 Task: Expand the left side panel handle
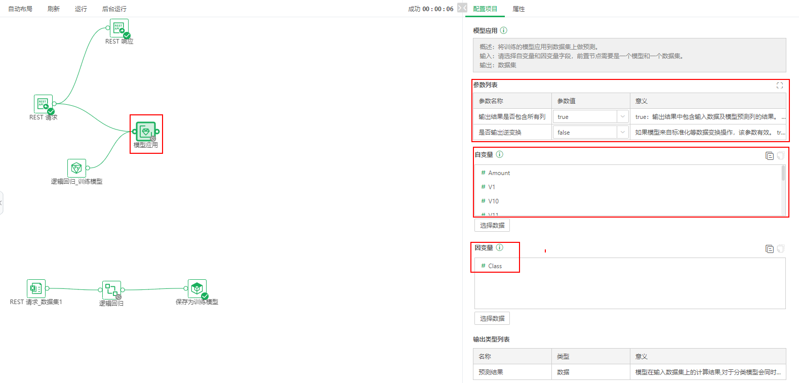pos(2,203)
